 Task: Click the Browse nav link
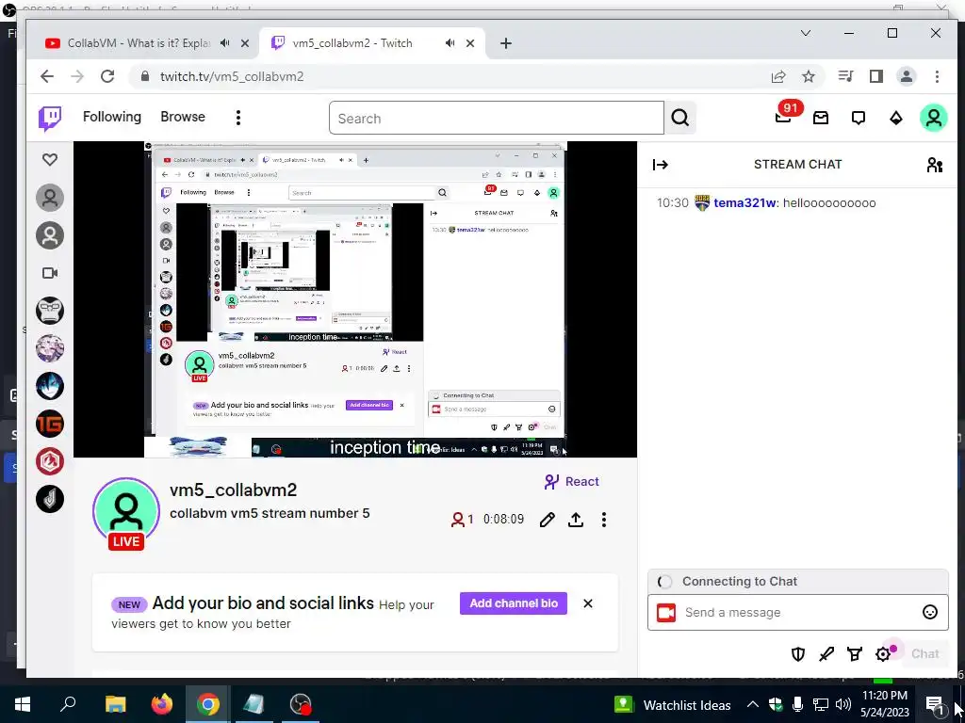pyautogui.click(x=183, y=117)
